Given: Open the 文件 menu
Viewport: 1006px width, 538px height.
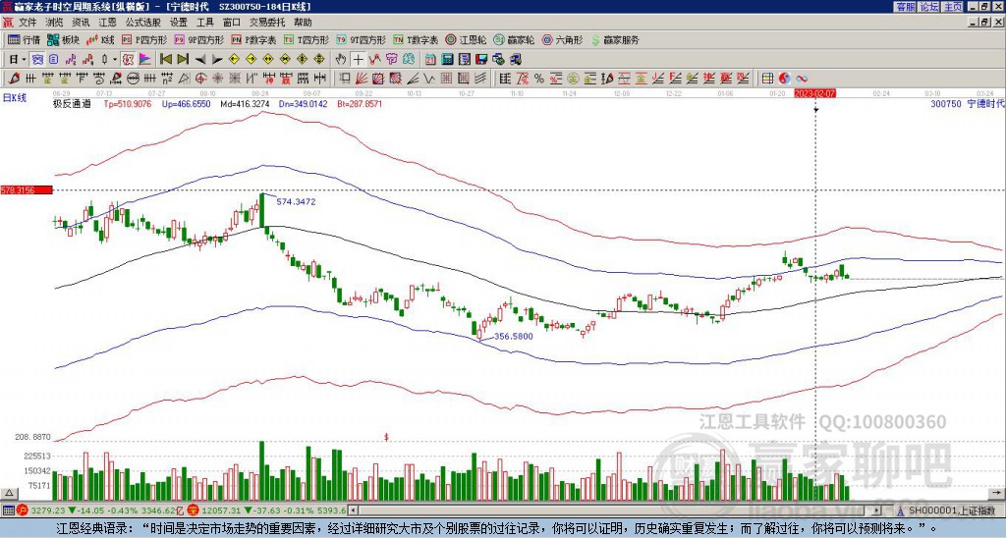Looking at the screenshot, I should click(28, 23).
